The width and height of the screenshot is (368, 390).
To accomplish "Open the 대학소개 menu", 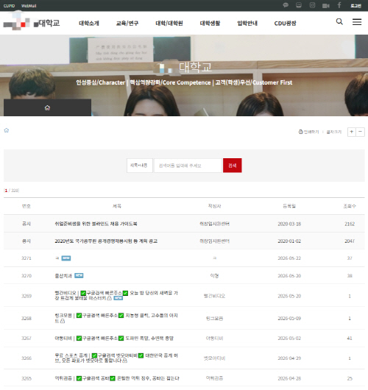I will pyautogui.click(x=89, y=24).
